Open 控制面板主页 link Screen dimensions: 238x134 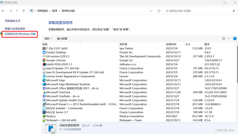13,21
